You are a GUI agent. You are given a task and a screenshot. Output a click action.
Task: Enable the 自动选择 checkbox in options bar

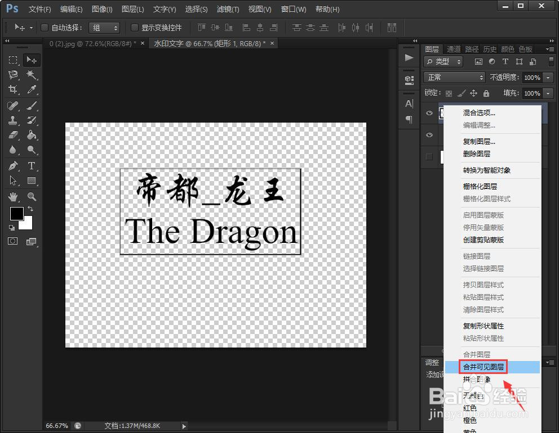click(45, 27)
